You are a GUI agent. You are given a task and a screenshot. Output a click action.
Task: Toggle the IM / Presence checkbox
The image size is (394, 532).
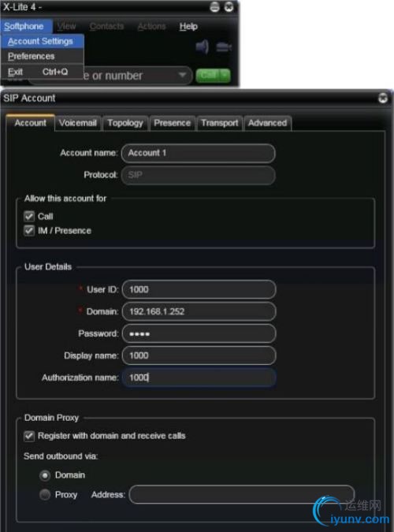pyautogui.click(x=29, y=231)
